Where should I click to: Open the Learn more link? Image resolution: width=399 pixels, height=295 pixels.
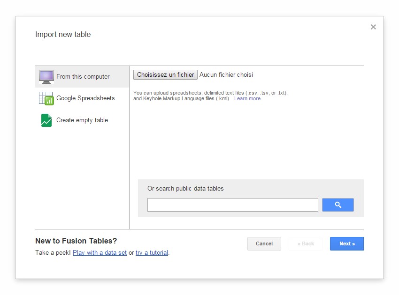click(247, 98)
